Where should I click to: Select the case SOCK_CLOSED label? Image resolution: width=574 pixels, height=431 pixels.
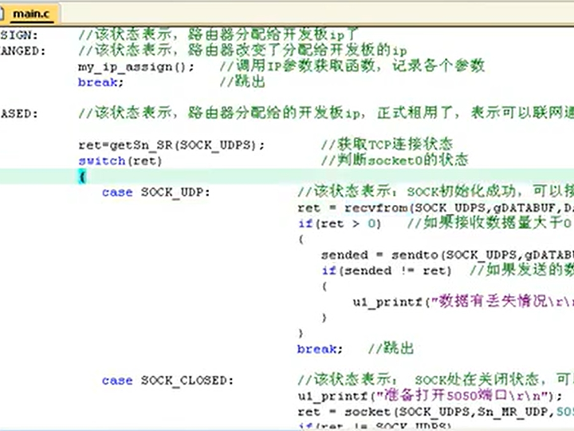coord(167,381)
